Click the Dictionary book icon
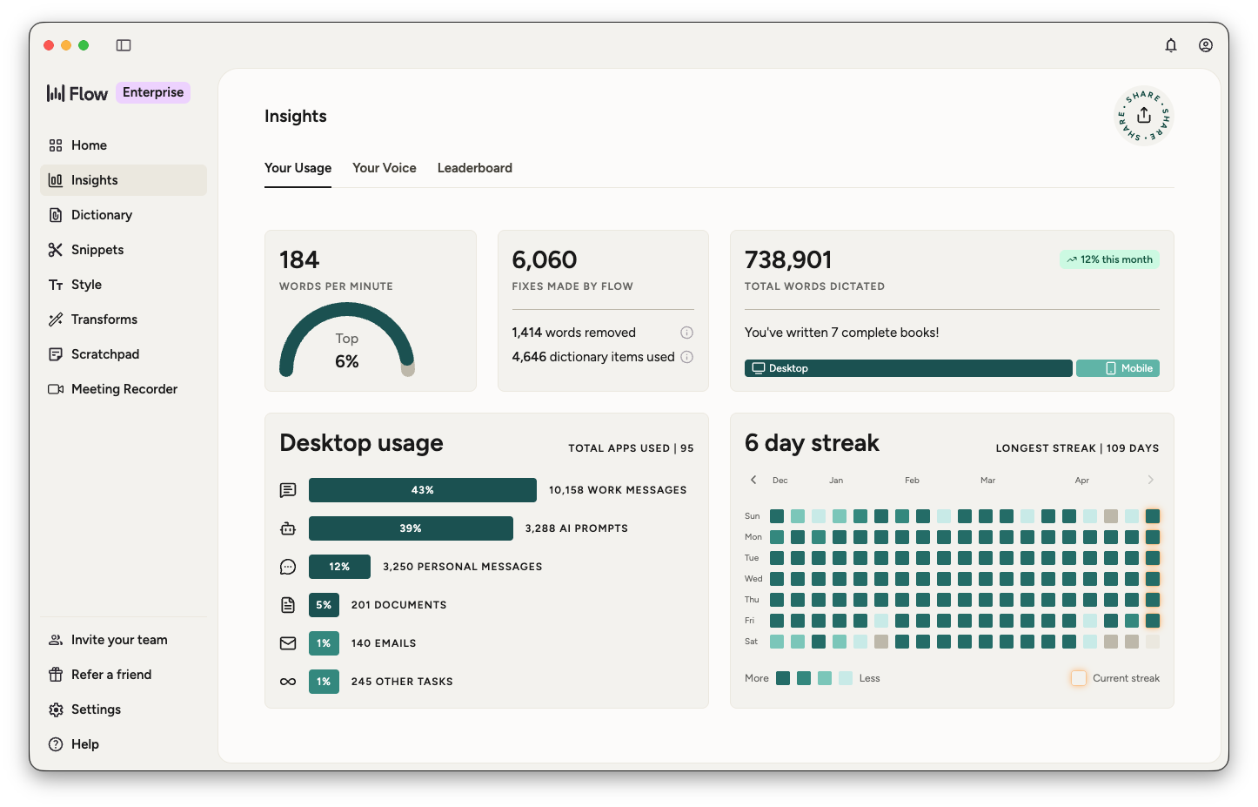The image size is (1258, 807). pos(56,215)
